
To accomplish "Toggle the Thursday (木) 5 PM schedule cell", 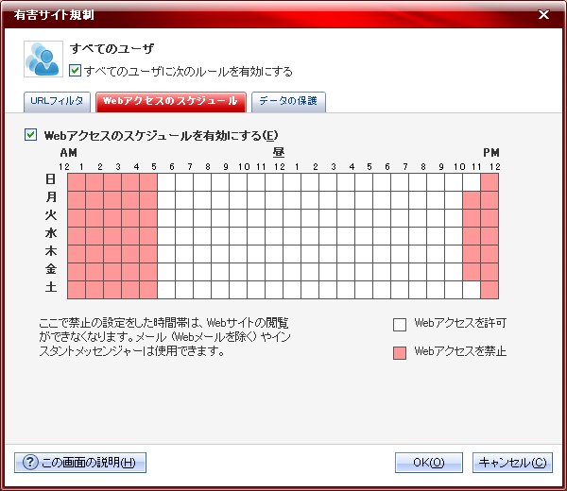I will pos(382,254).
